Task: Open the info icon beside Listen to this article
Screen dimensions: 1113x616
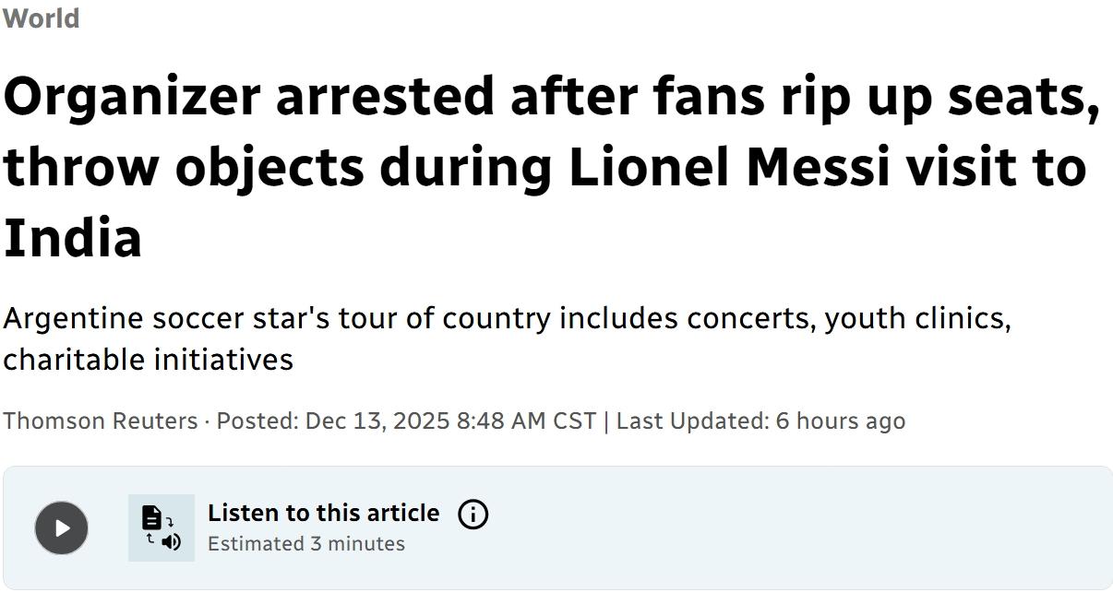Action: tap(473, 515)
